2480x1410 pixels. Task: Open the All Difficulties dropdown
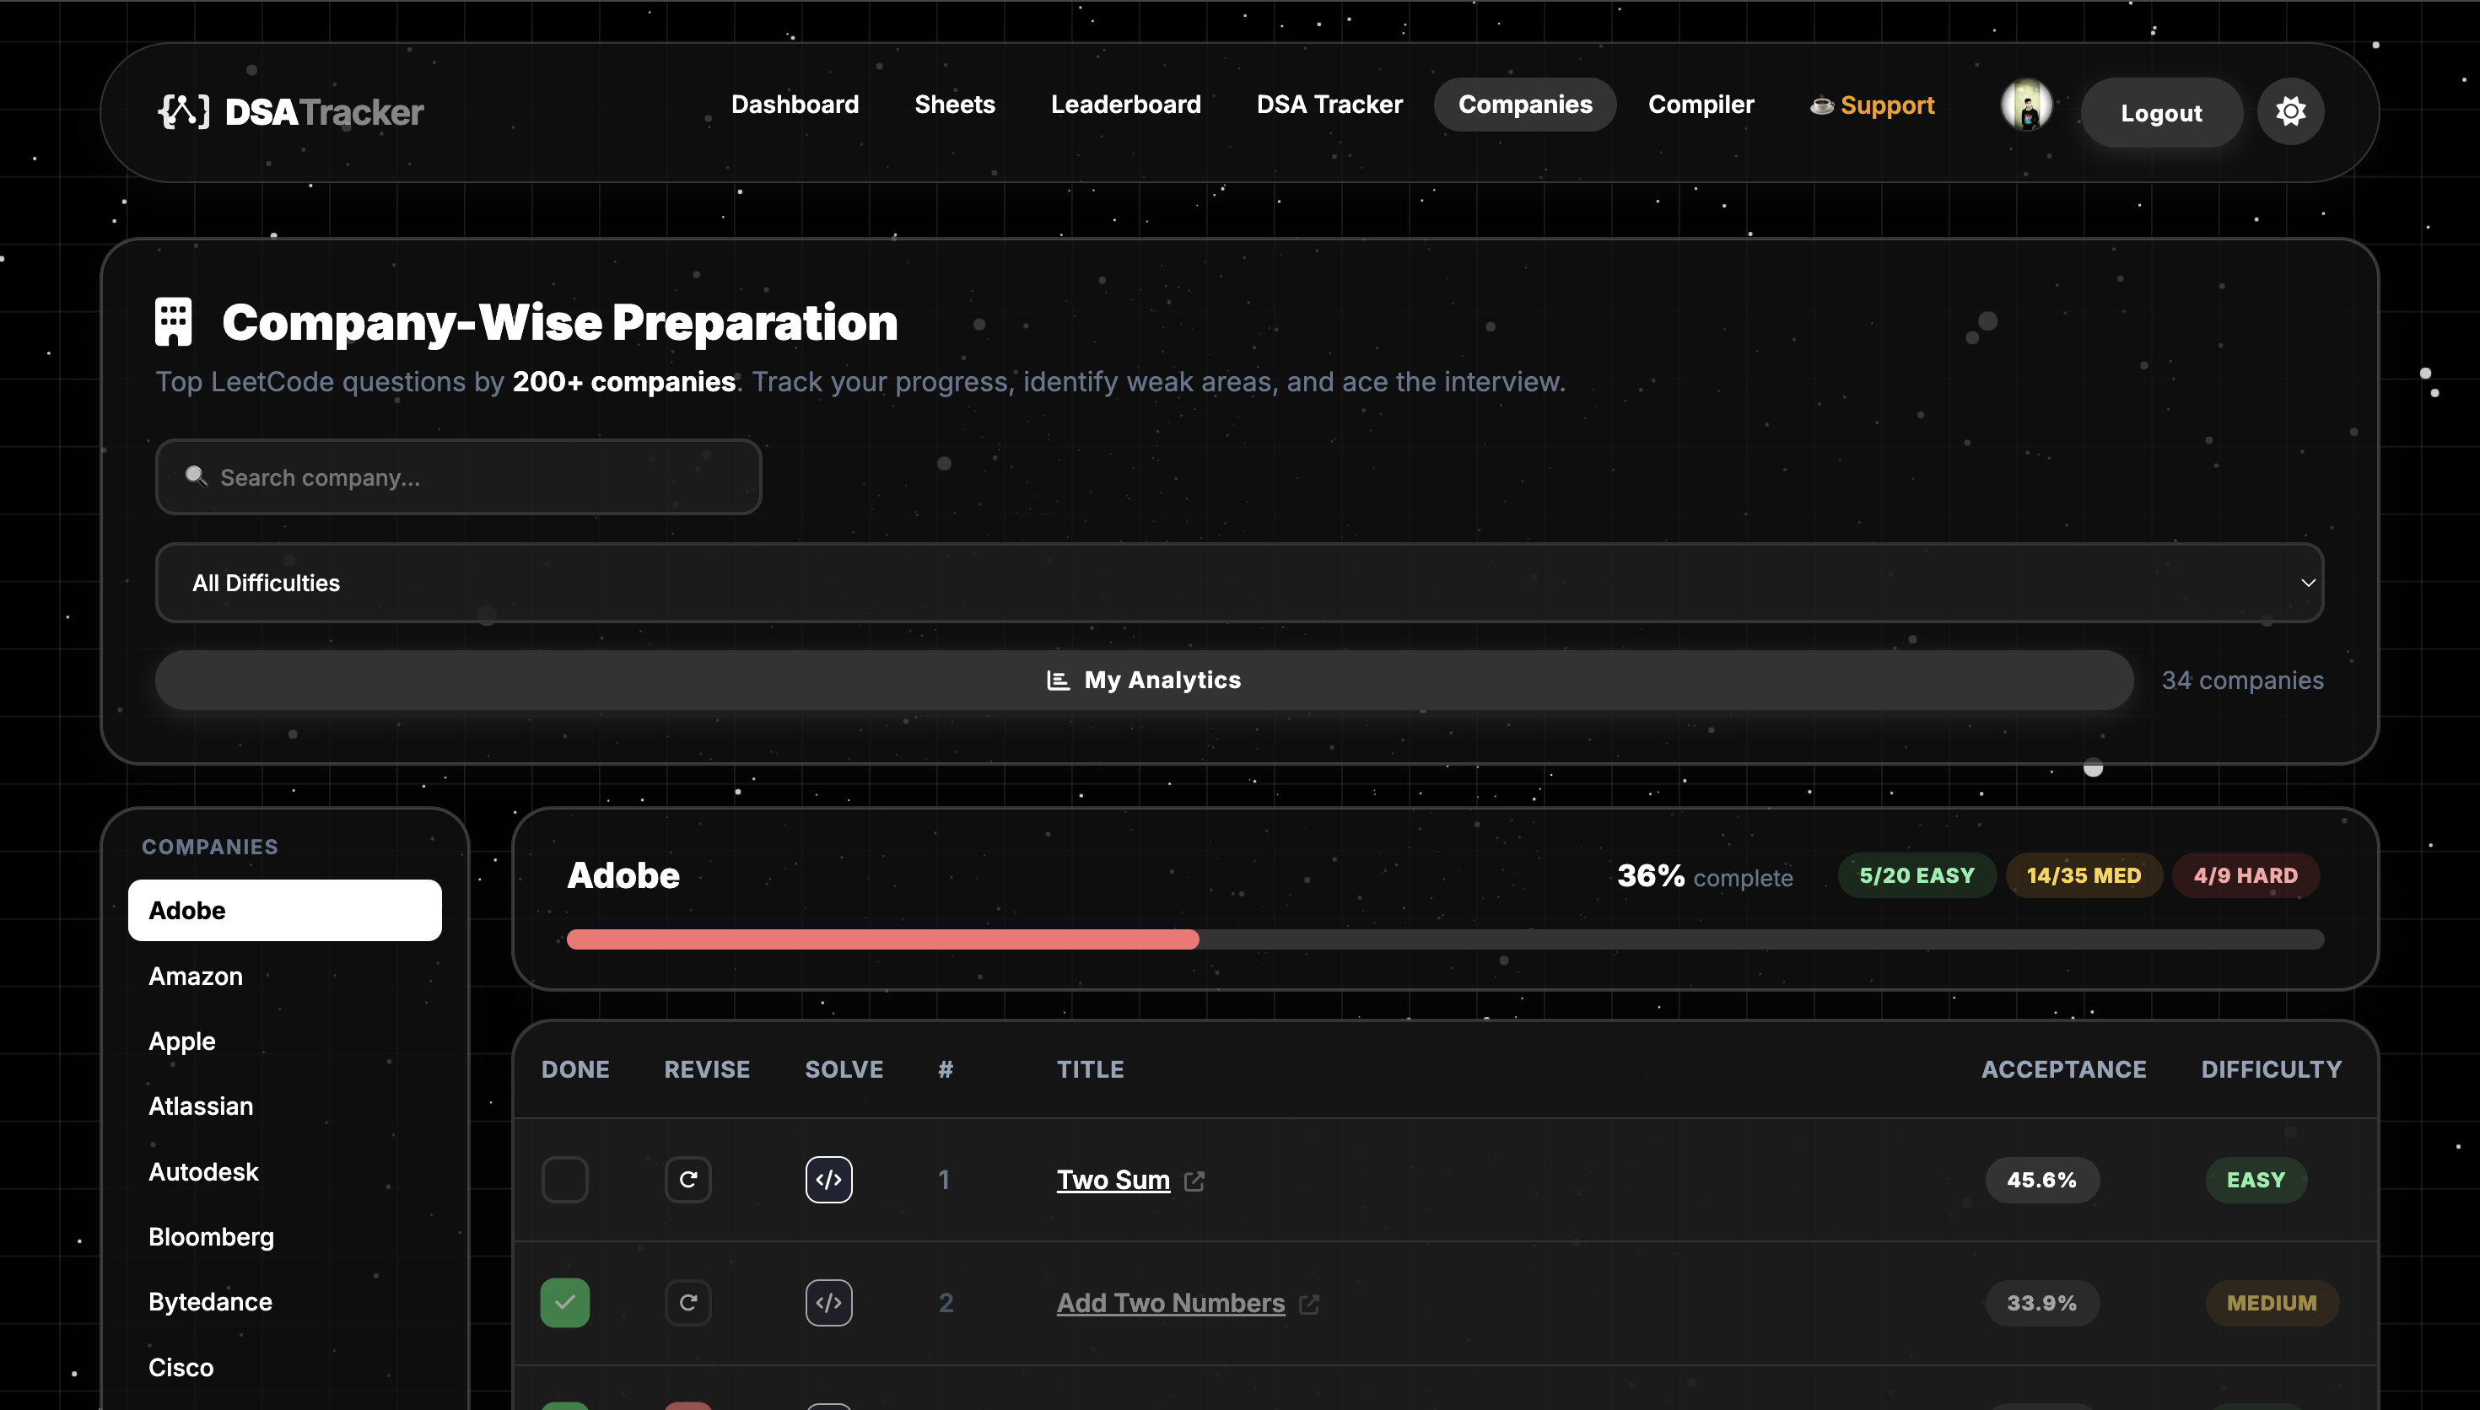pyautogui.click(x=1239, y=582)
